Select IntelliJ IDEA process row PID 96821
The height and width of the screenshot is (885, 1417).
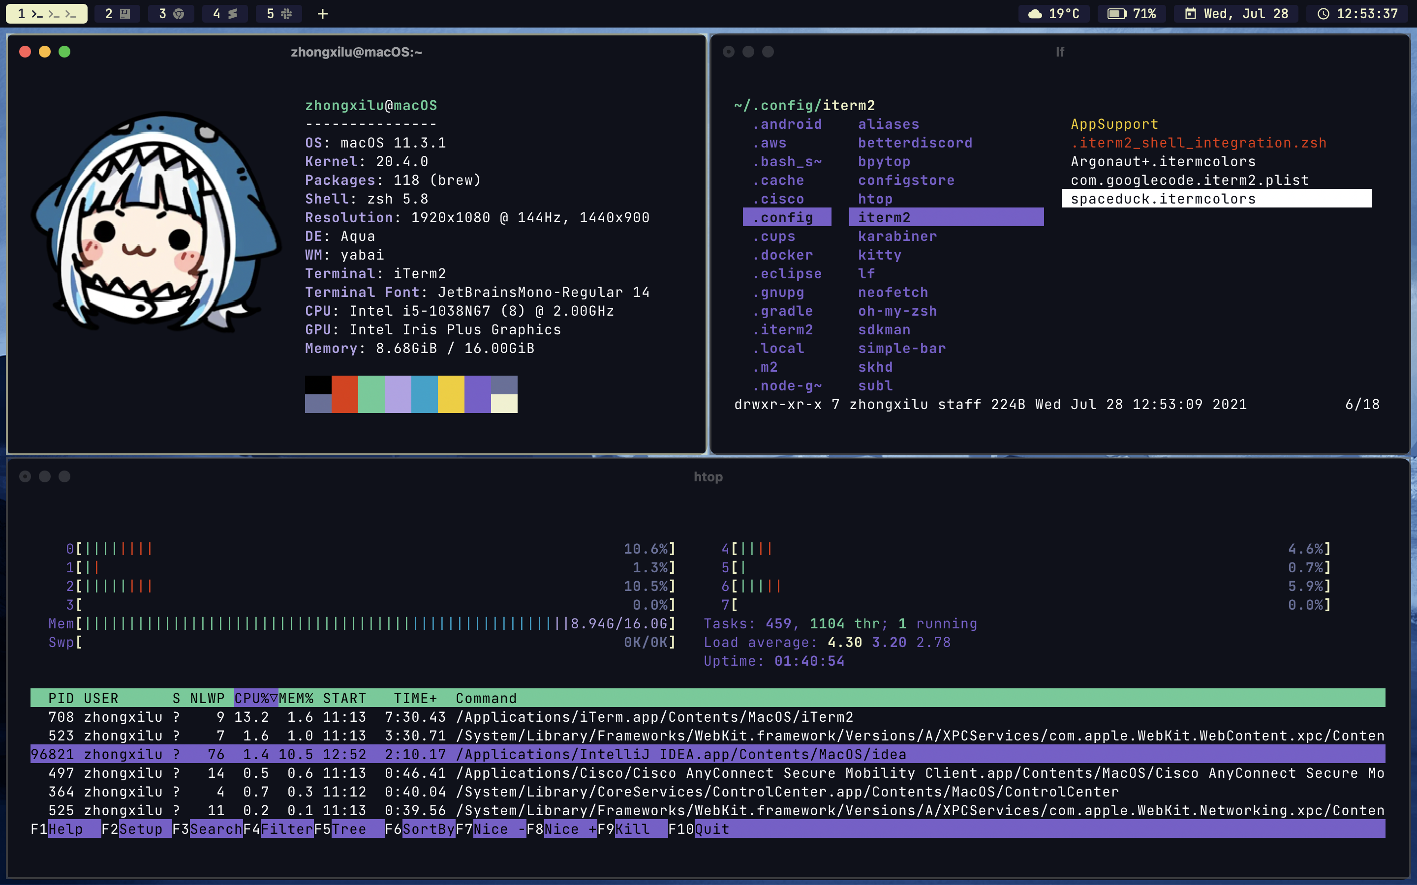click(x=708, y=755)
